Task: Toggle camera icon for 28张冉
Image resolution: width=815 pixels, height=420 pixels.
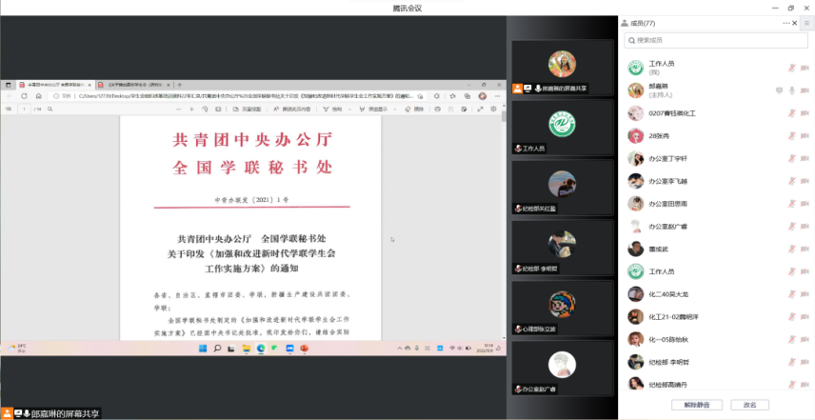Action: (805, 135)
